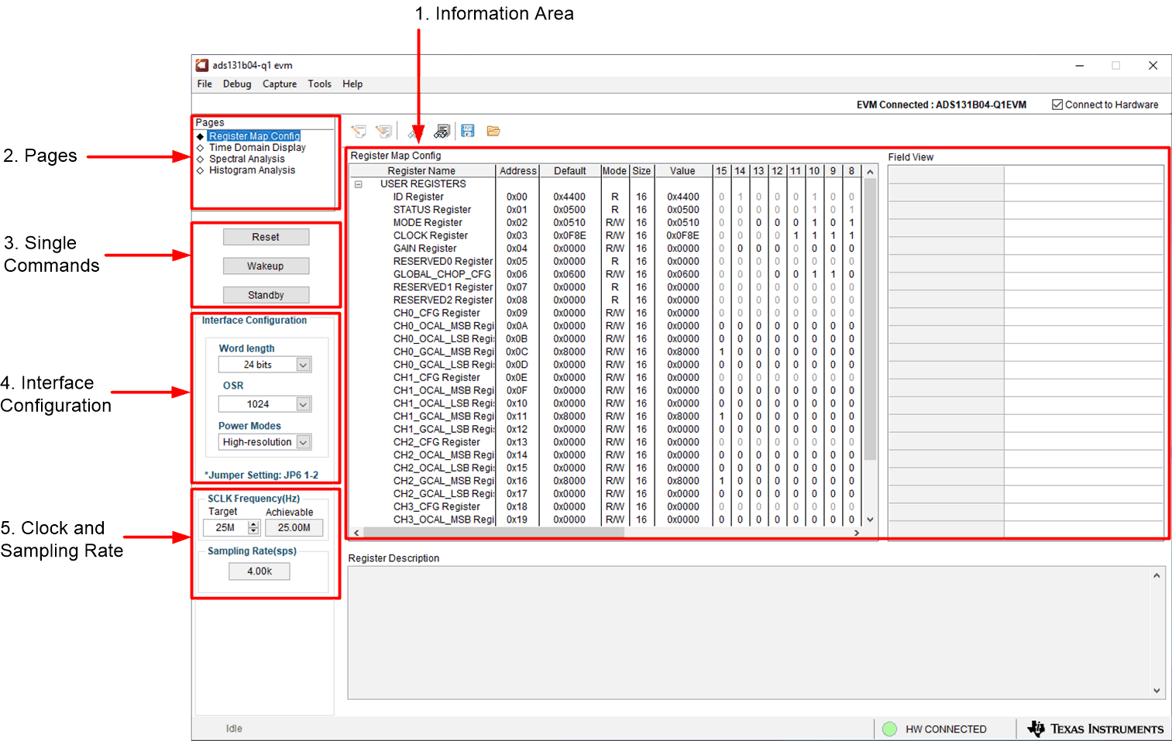Open the Power Modes dropdown
The image size is (1172, 741).
(x=305, y=441)
